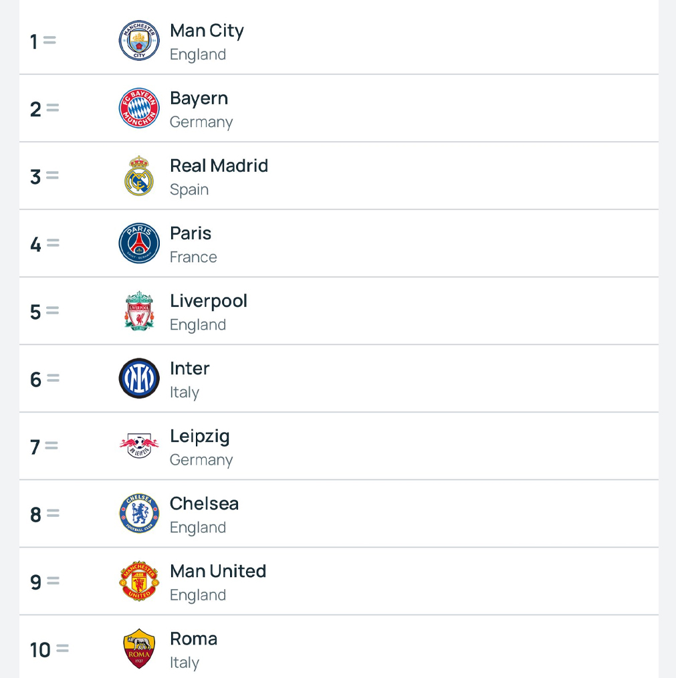
Task: Open the Man City team link
Action: [x=207, y=31]
